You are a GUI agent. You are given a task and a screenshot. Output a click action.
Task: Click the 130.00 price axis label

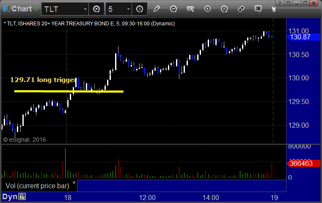(298, 78)
